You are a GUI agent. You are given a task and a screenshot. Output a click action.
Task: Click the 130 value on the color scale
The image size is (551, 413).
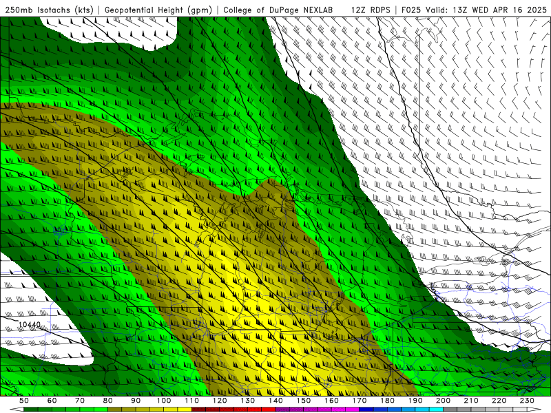pos(248,401)
